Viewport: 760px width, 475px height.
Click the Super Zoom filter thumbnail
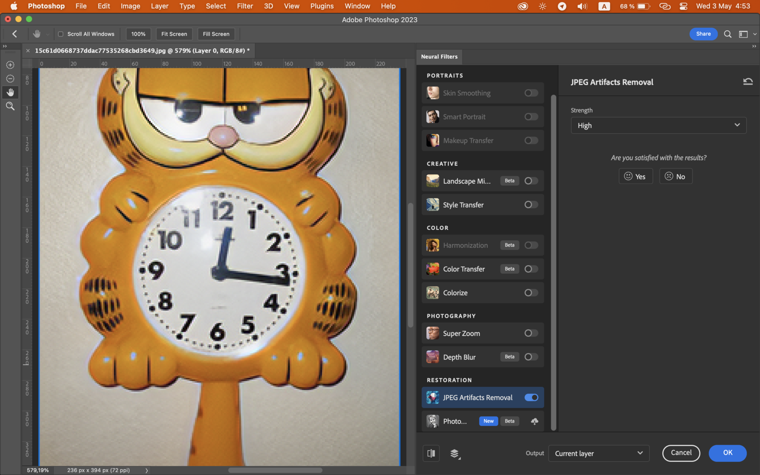tap(432, 333)
